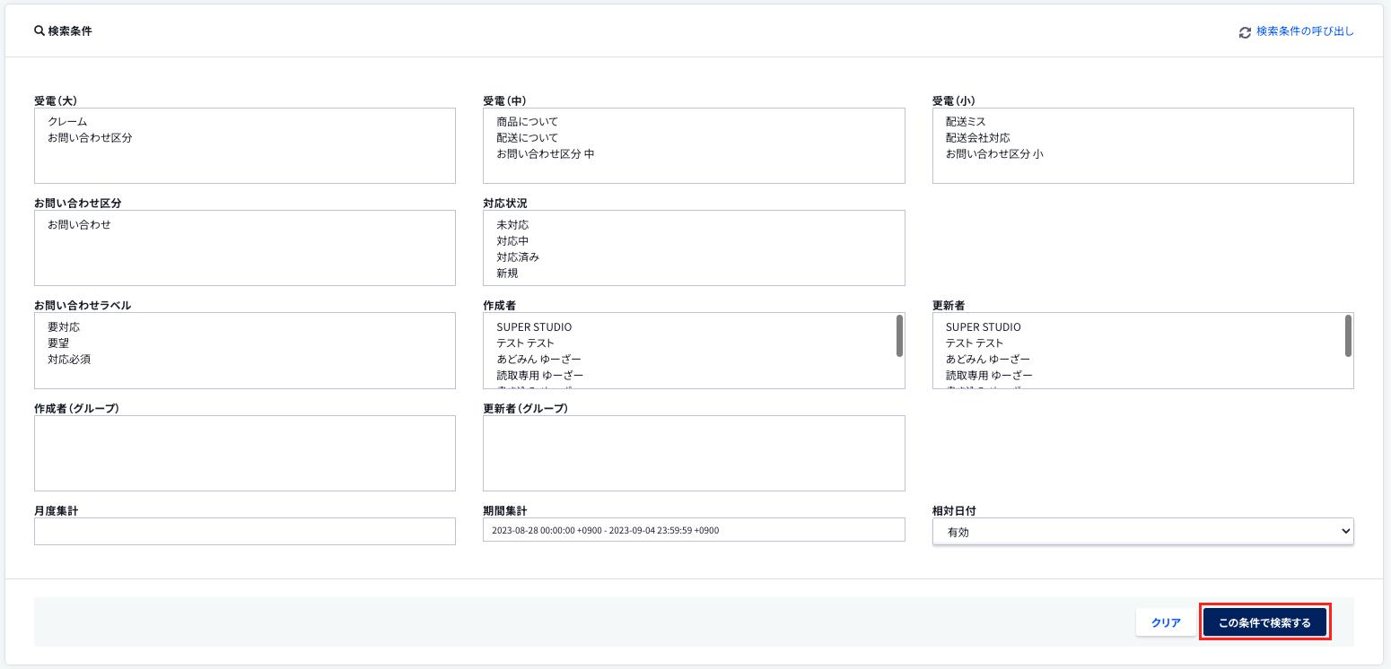Select クレーム in 受電(大) list
The height and width of the screenshot is (669, 1391).
coord(67,122)
